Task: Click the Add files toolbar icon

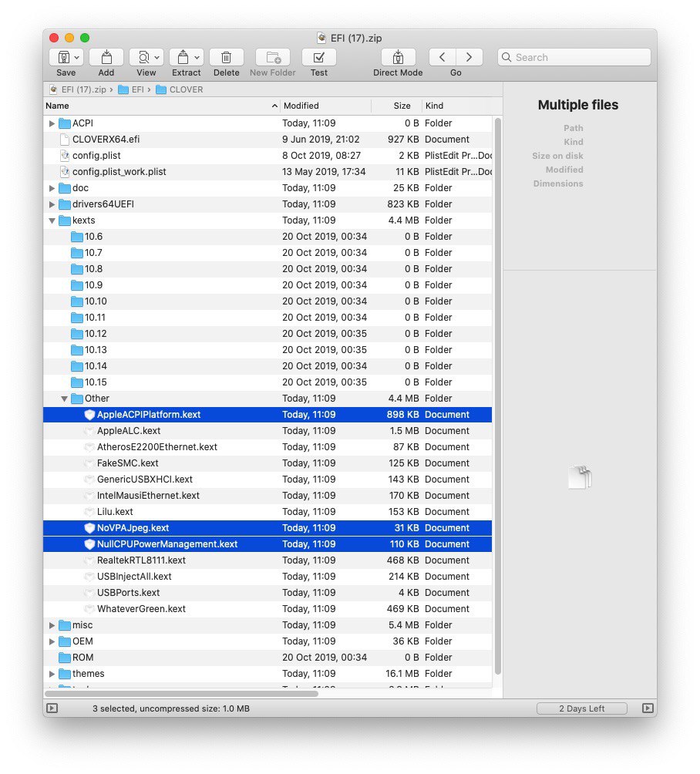Action: tap(106, 57)
